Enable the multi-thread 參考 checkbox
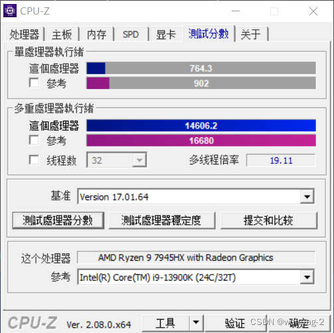The width and height of the screenshot is (334, 333). click(x=34, y=140)
